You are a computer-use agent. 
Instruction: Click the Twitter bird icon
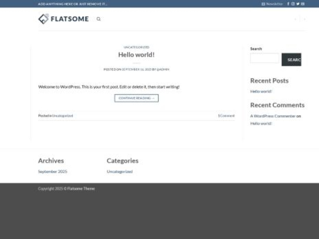coord(298,4)
